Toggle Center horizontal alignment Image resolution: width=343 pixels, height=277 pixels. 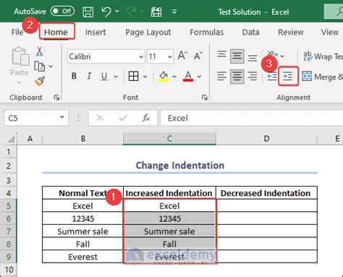pos(237,77)
